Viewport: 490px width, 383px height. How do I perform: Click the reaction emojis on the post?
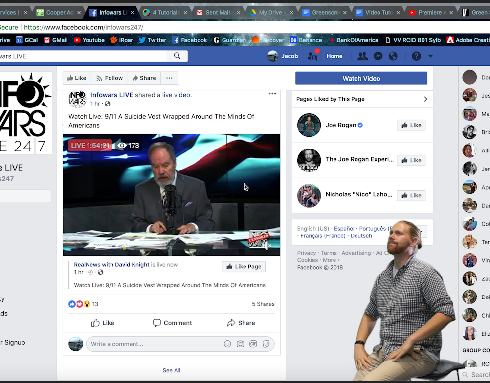[x=79, y=304]
